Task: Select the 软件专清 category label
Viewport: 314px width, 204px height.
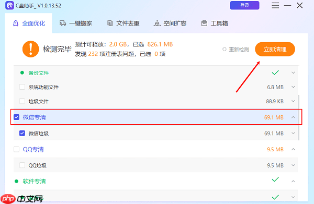Action: tap(34, 181)
